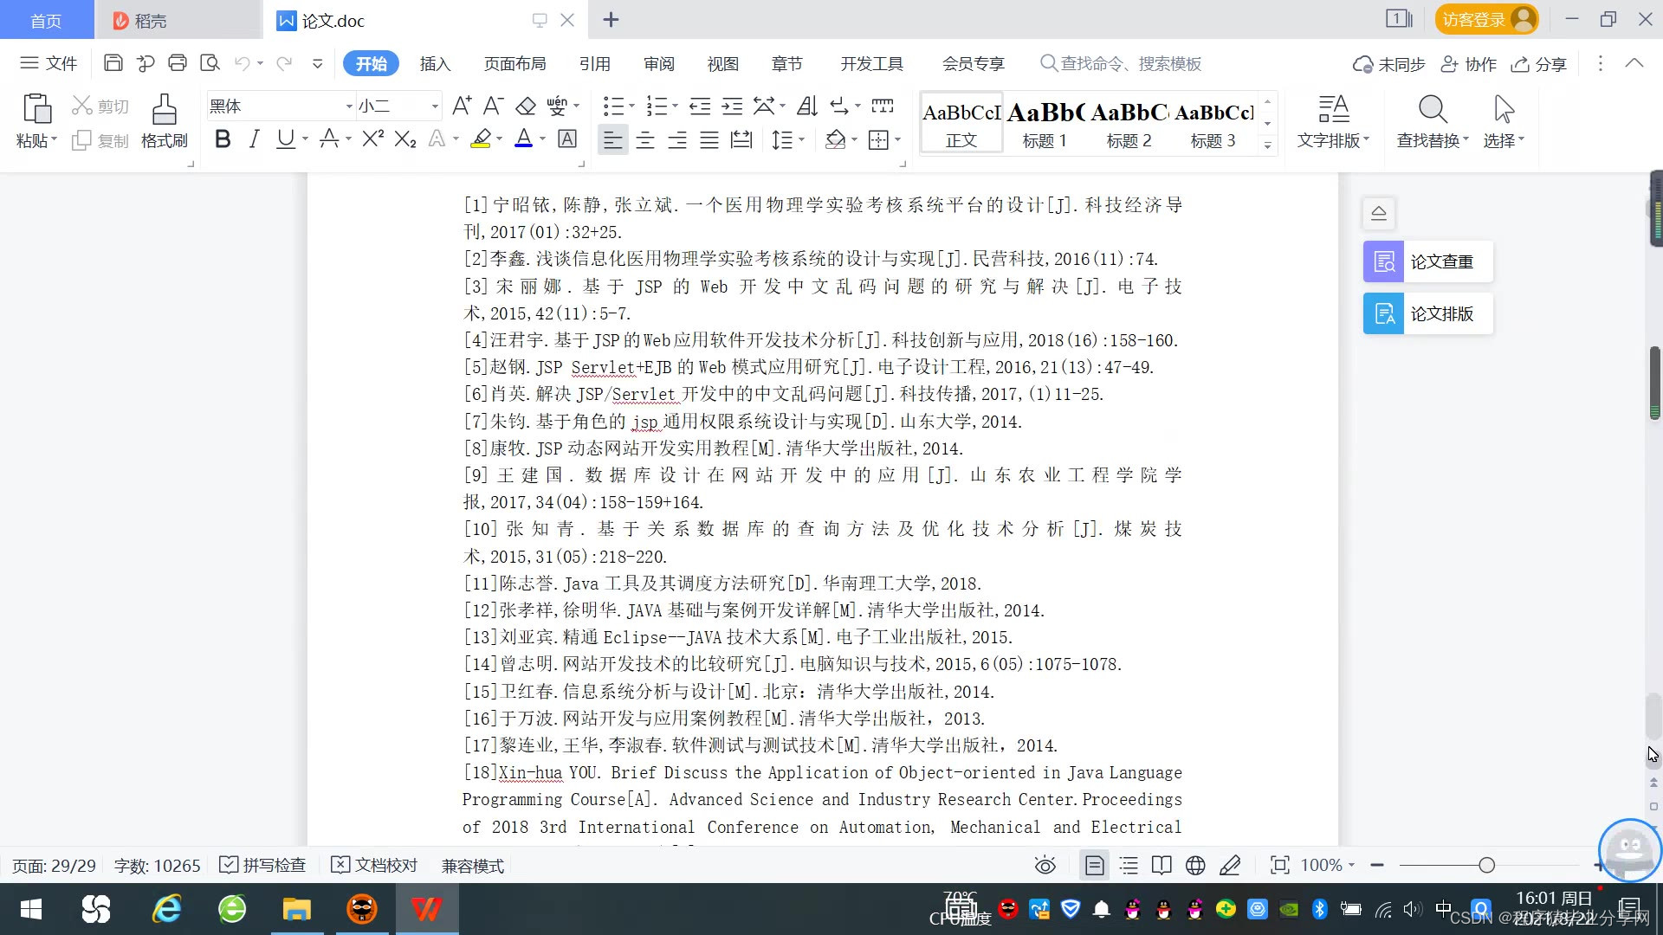1663x935 pixels.
Task: Open the 页面布局 ribbon tab
Action: pos(514,64)
